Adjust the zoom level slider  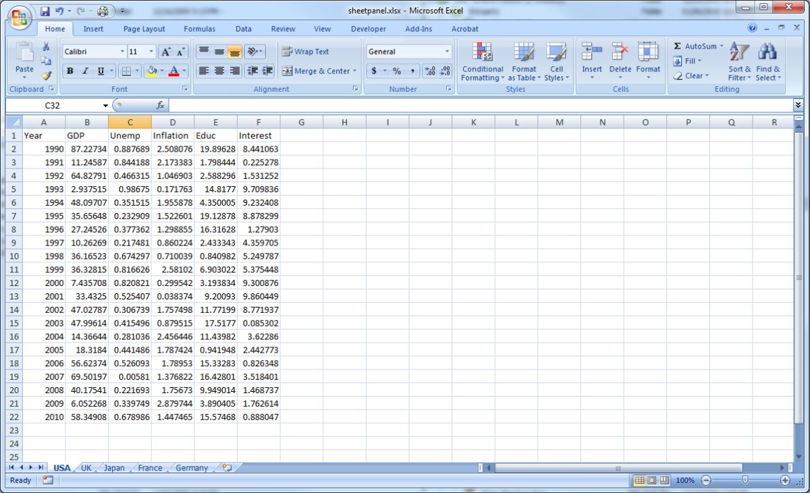pyautogui.click(x=745, y=481)
